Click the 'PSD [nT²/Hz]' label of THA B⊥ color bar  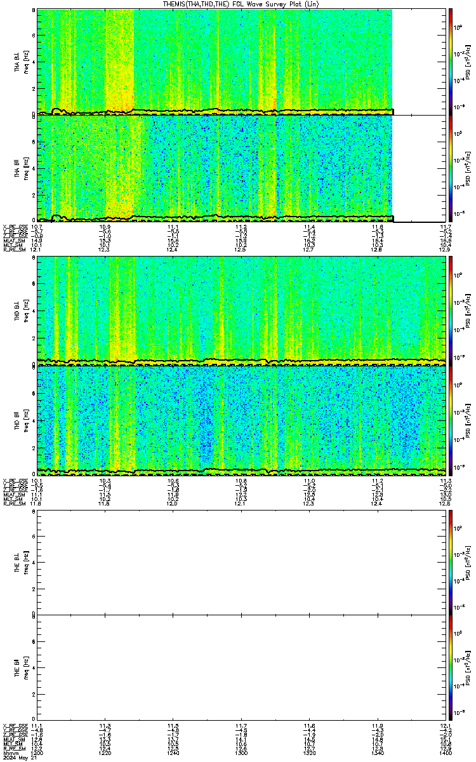[x=468, y=62]
